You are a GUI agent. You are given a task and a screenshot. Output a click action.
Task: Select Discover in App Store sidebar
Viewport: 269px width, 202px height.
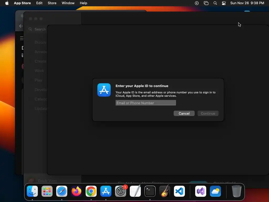(x=40, y=42)
